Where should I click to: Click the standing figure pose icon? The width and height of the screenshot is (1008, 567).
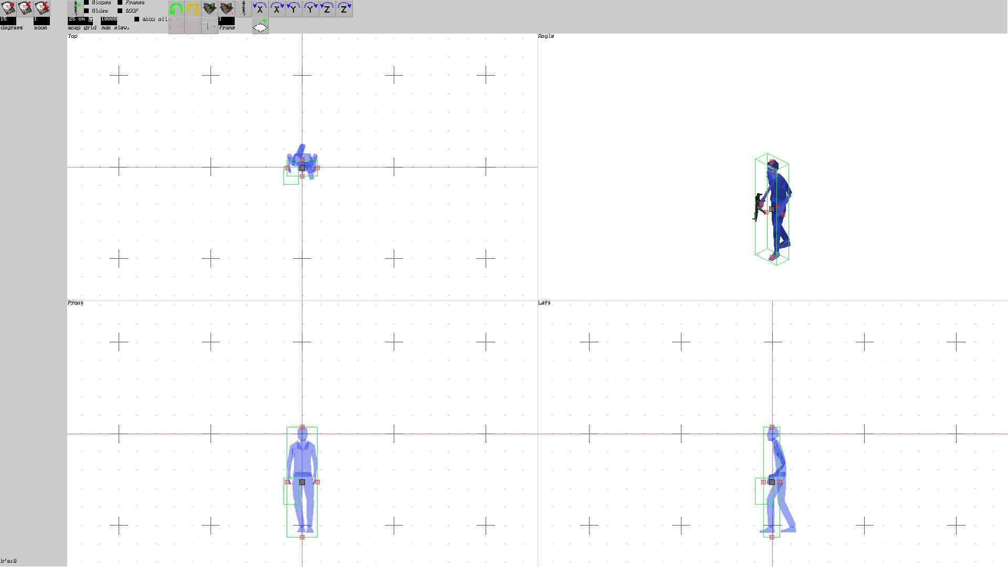(x=243, y=8)
